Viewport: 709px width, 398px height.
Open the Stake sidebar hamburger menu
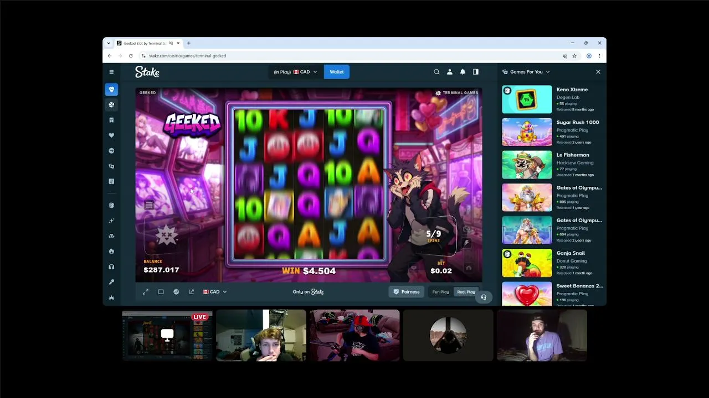pyautogui.click(x=111, y=72)
